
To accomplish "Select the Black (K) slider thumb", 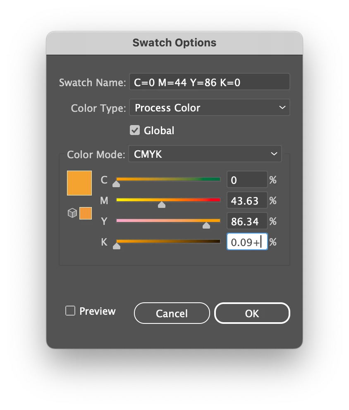I will click(117, 246).
